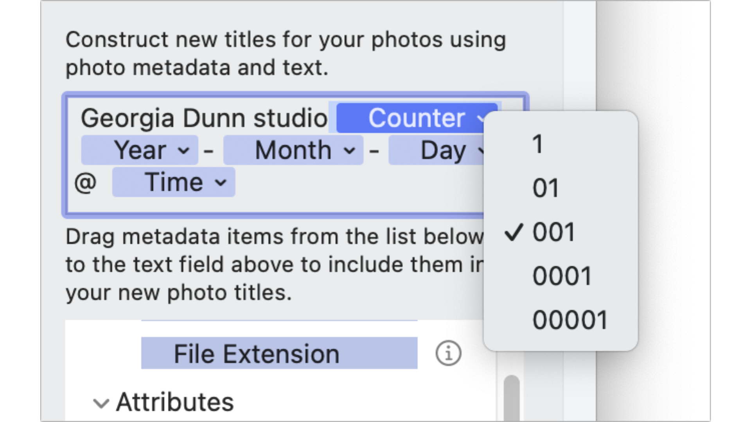Click the "Georgia Dunn studio" text in the title field
Image resolution: width=751 pixels, height=422 pixels.
(x=204, y=118)
